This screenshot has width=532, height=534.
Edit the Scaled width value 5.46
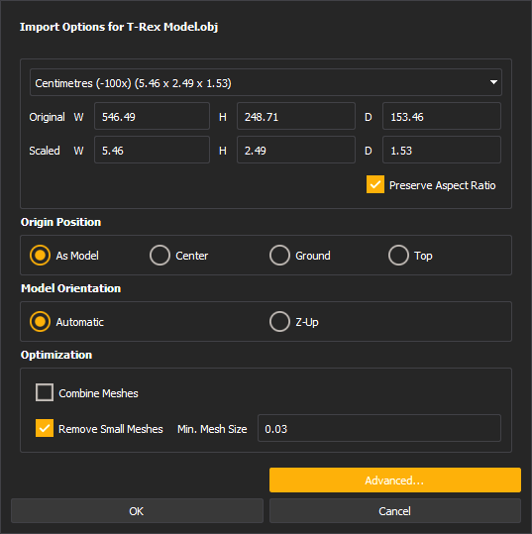(152, 150)
